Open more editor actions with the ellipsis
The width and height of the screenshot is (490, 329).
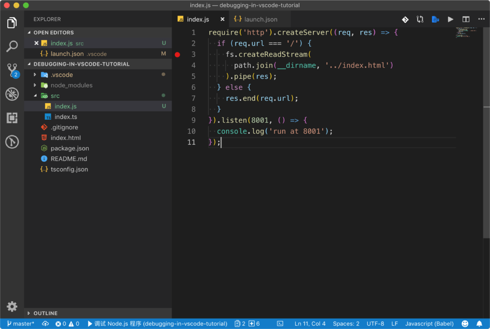[x=481, y=19]
